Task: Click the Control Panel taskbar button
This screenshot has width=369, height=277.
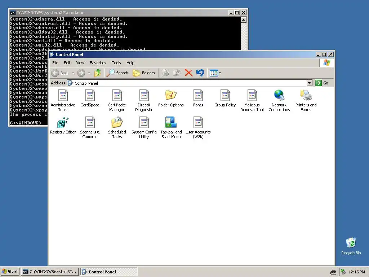Action: [x=109, y=272]
